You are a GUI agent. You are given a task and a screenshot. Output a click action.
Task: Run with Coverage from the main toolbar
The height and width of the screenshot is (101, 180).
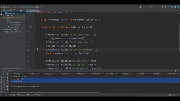pos(165,7)
